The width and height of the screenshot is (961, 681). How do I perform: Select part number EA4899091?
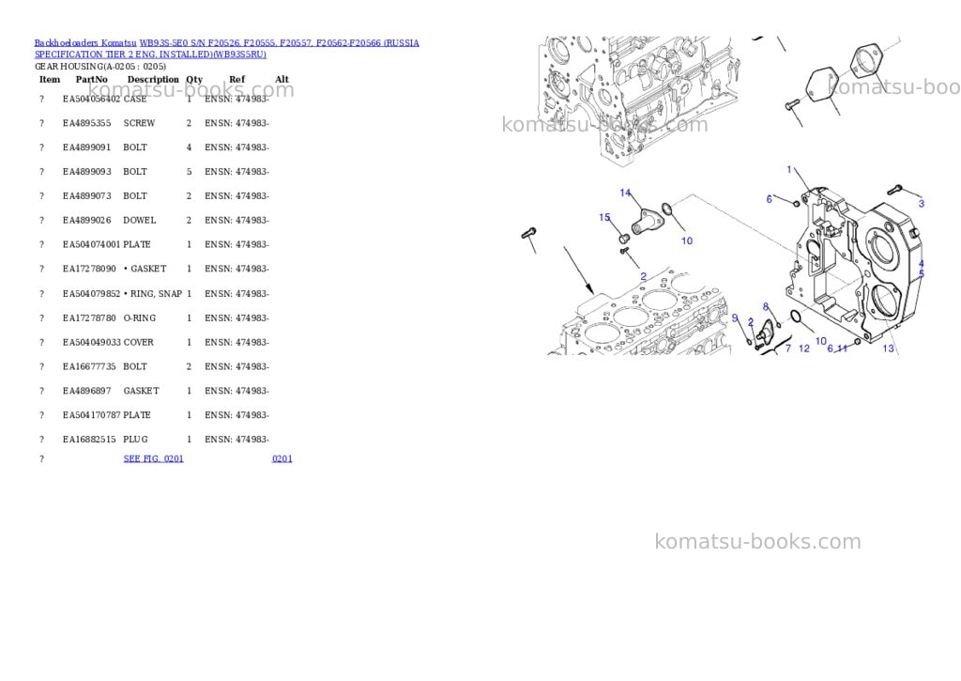(87, 147)
